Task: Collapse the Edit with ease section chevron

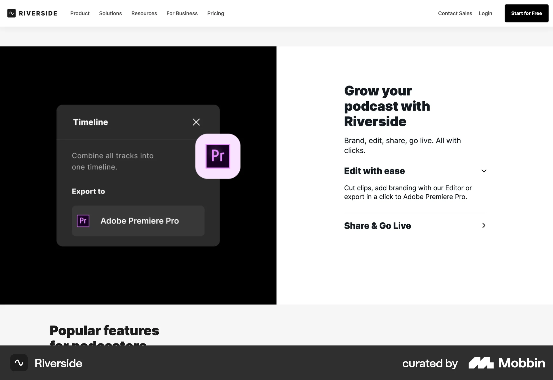Action: tap(484, 171)
